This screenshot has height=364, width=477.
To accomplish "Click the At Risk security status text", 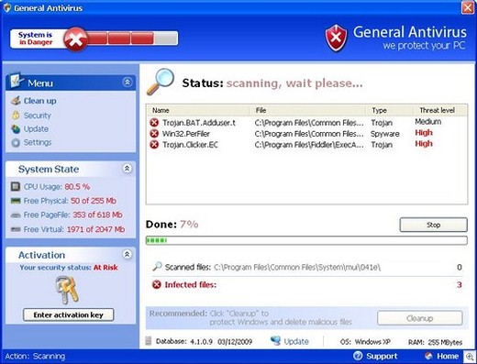I will 105,268.
